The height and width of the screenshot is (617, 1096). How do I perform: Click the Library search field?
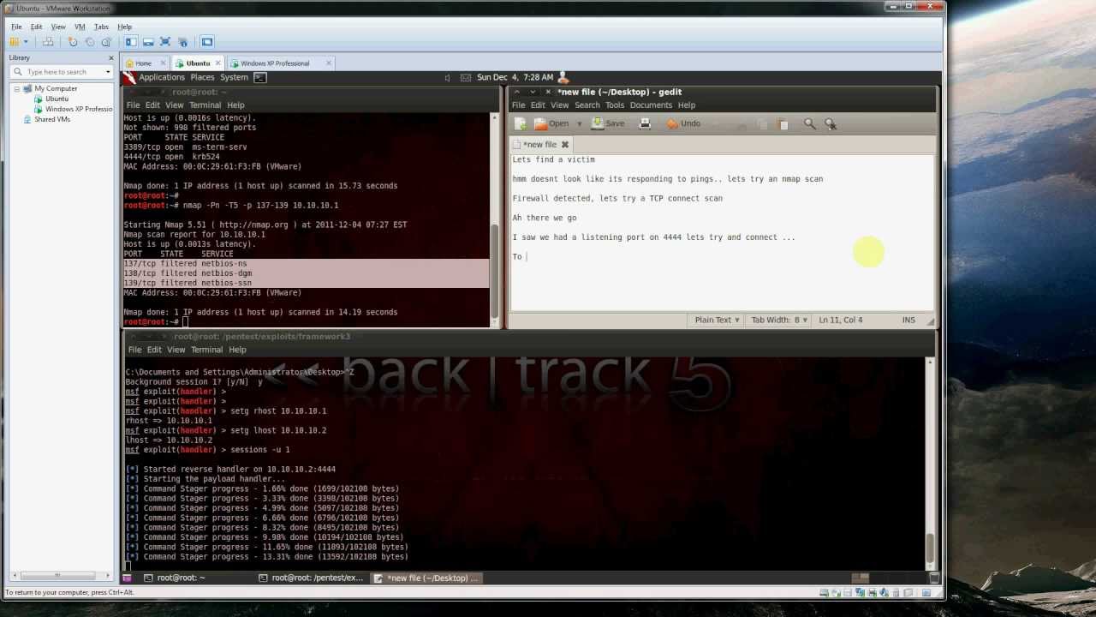coord(60,72)
